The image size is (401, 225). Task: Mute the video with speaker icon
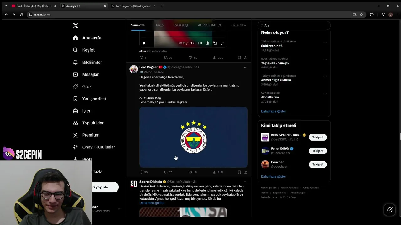click(200, 43)
